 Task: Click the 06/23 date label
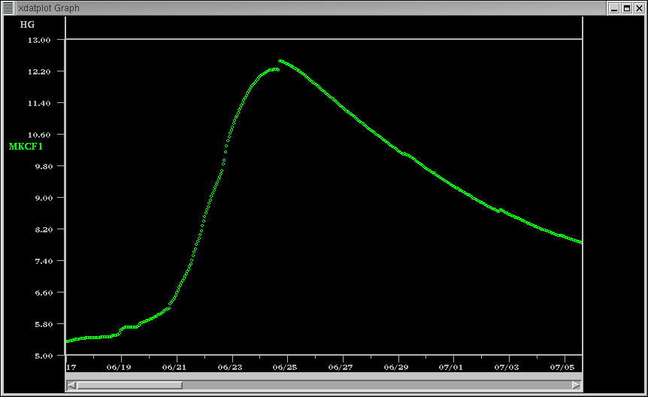click(x=230, y=367)
